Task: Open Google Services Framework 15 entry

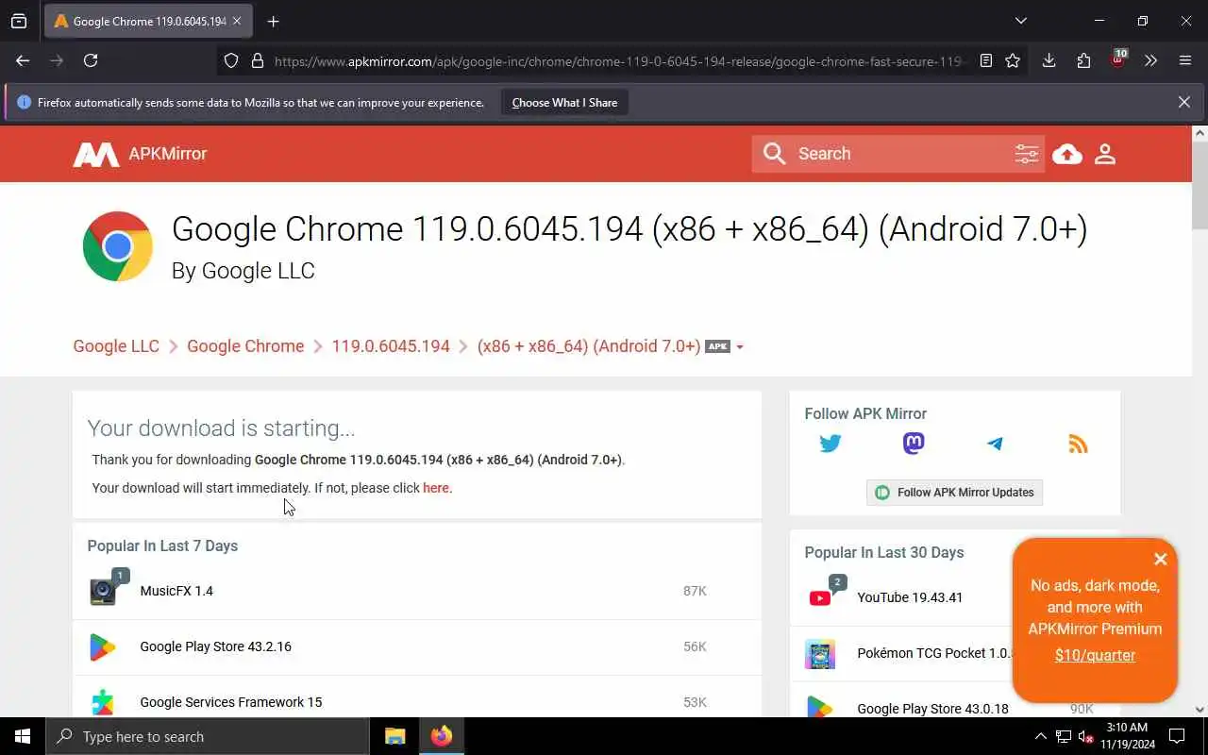Action: [230, 702]
